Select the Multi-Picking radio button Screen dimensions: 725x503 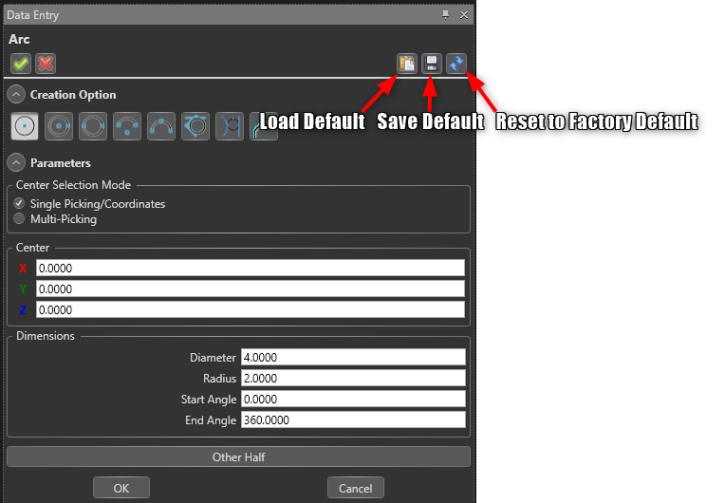[20, 219]
